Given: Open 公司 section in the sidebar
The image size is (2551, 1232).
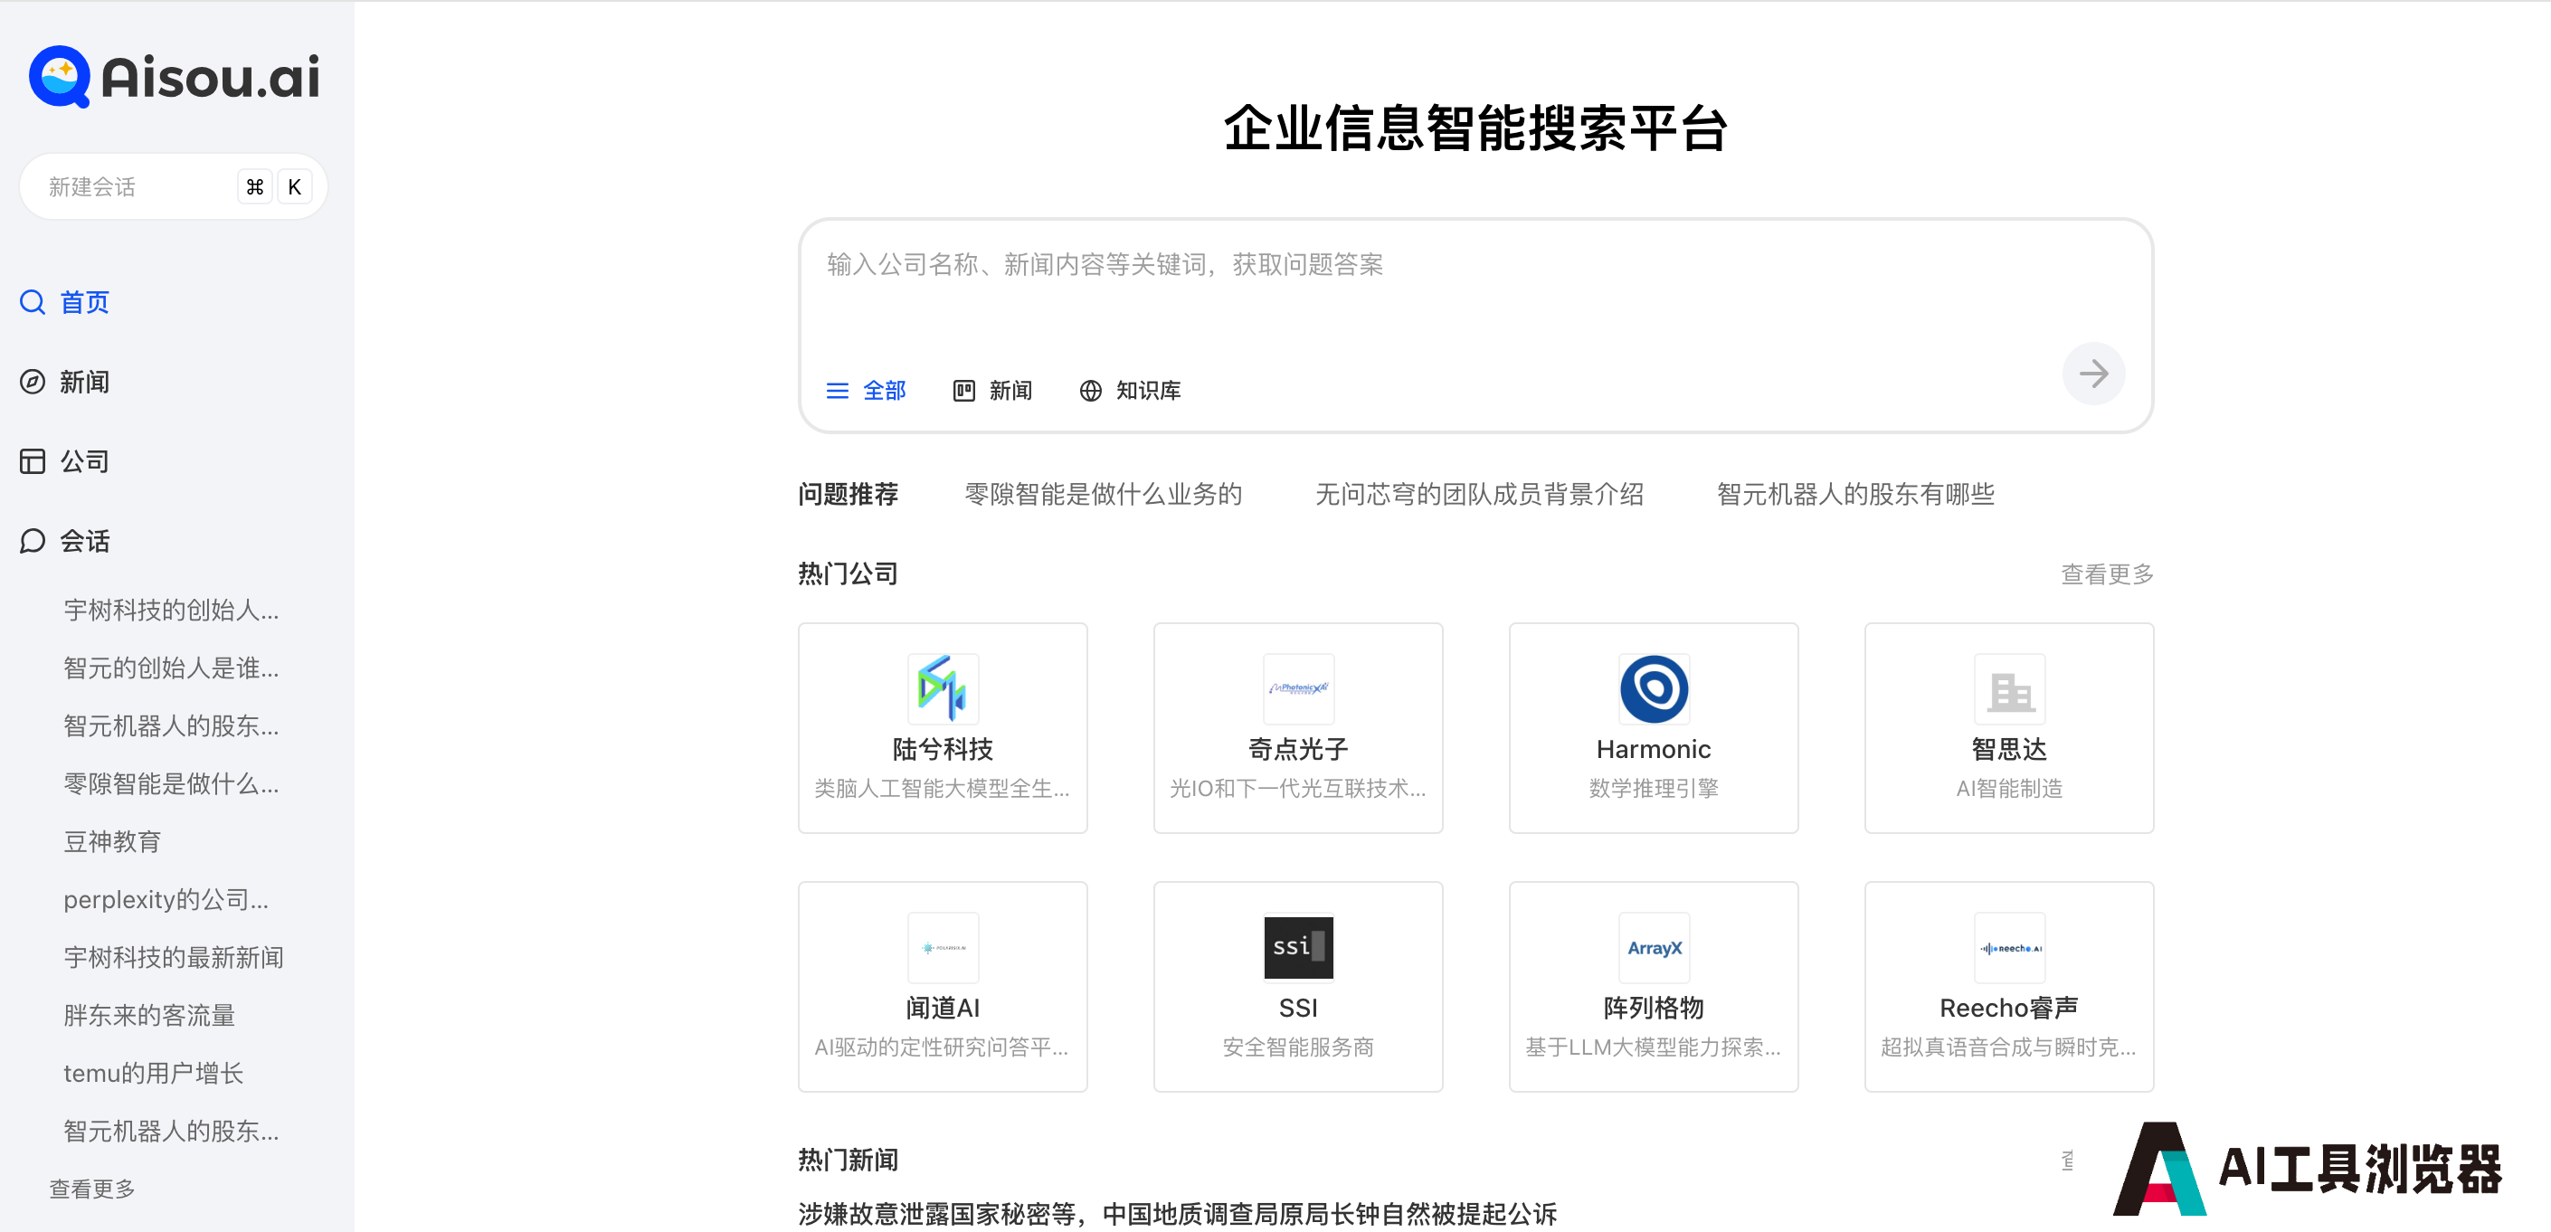Looking at the screenshot, I should point(65,461).
